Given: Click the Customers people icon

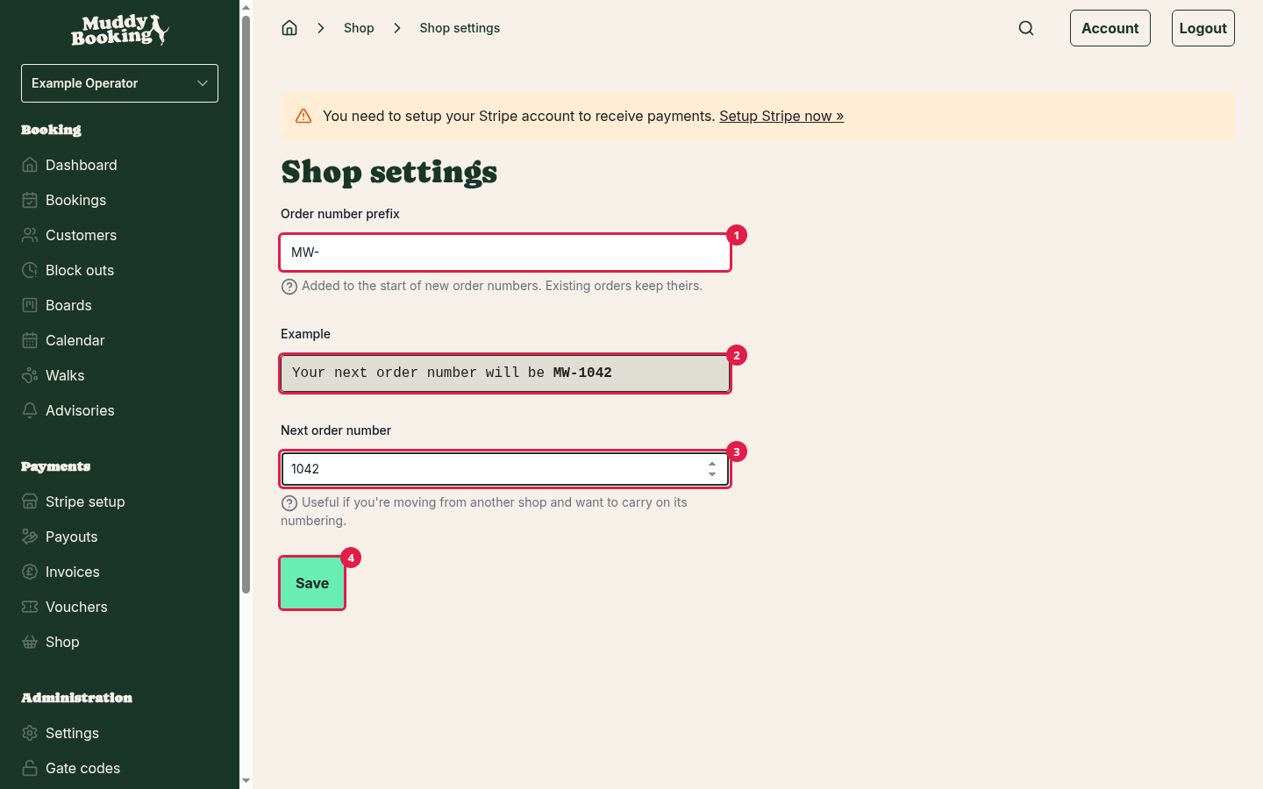Looking at the screenshot, I should click(x=30, y=235).
